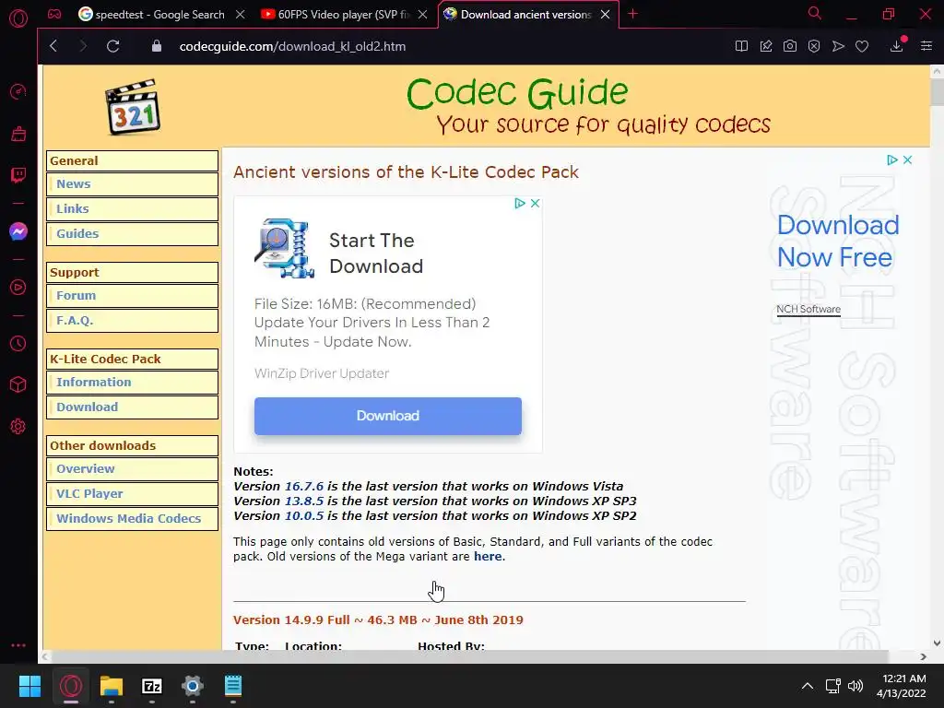The image size is (944, 708).
Task: Open News in General menu
Action: (133, 184)
